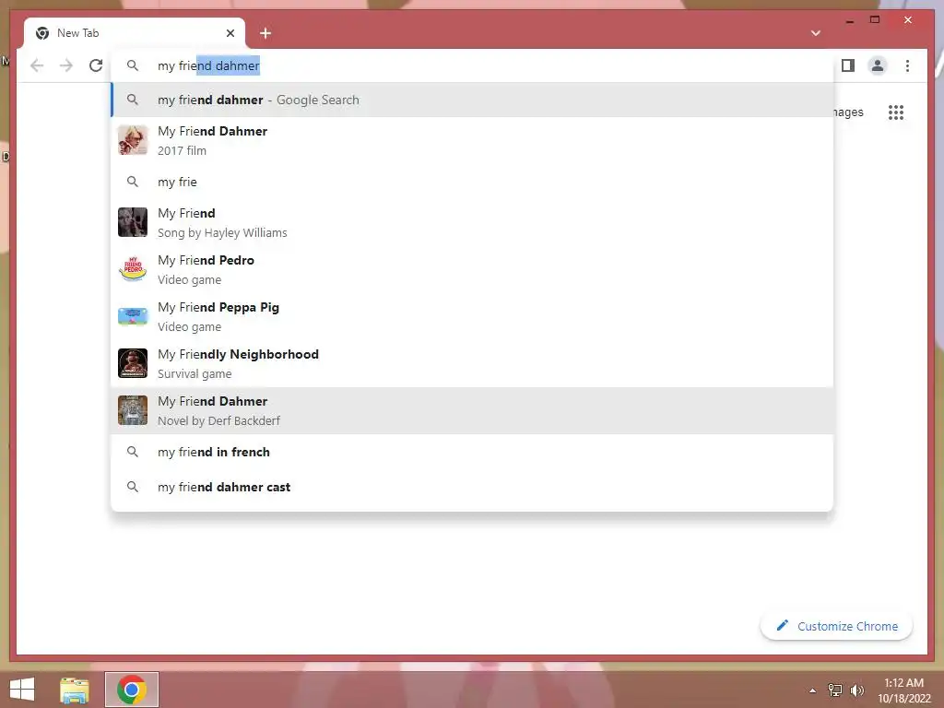Click the search magnifier icon in address bar
The width and height of the screenshot is (944, 708).
(133, 65)
